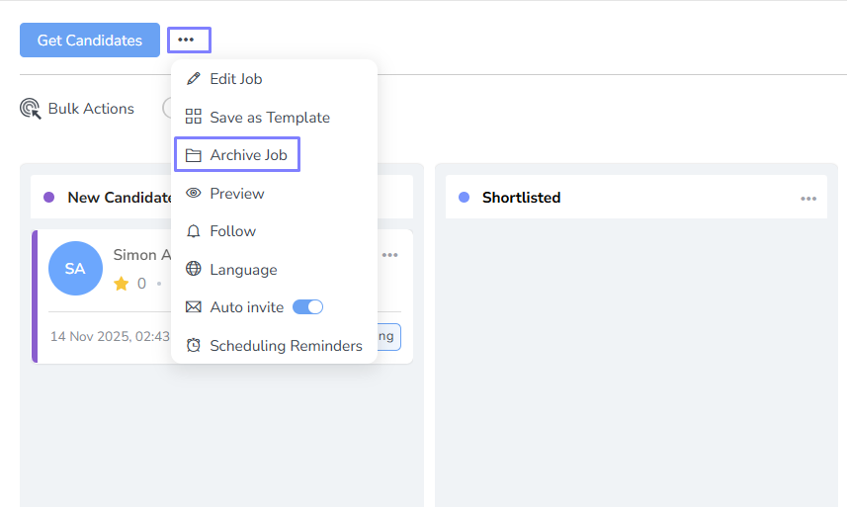Toggle the Auto invite switch off
This screenshot has height=507, width=847.
coord(308,307)
